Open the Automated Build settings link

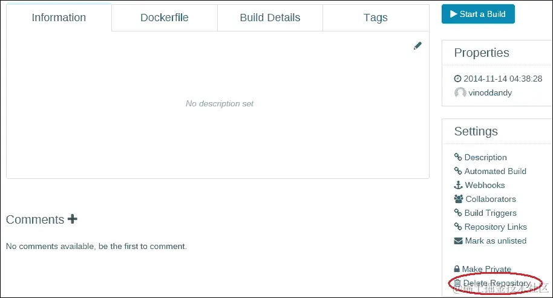(495, 171)
